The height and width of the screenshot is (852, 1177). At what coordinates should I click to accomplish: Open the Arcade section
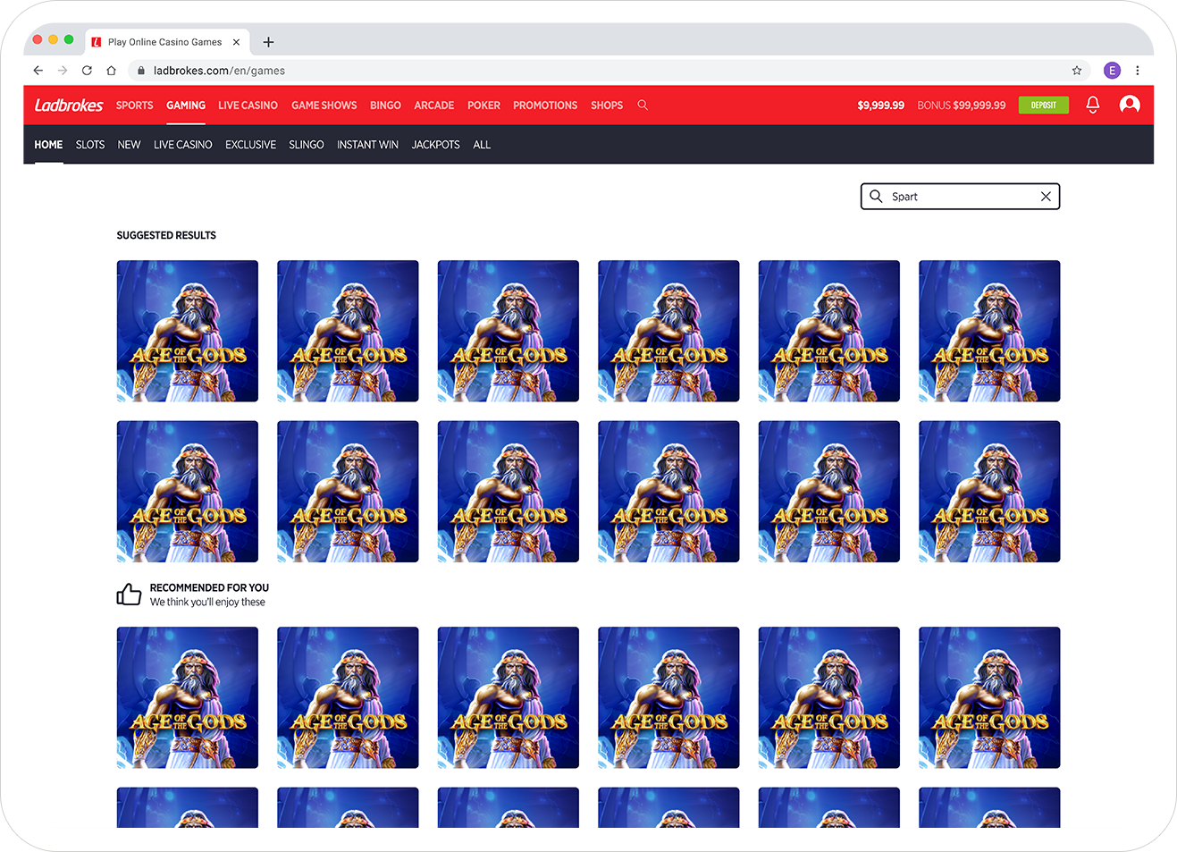click(434, 105)
